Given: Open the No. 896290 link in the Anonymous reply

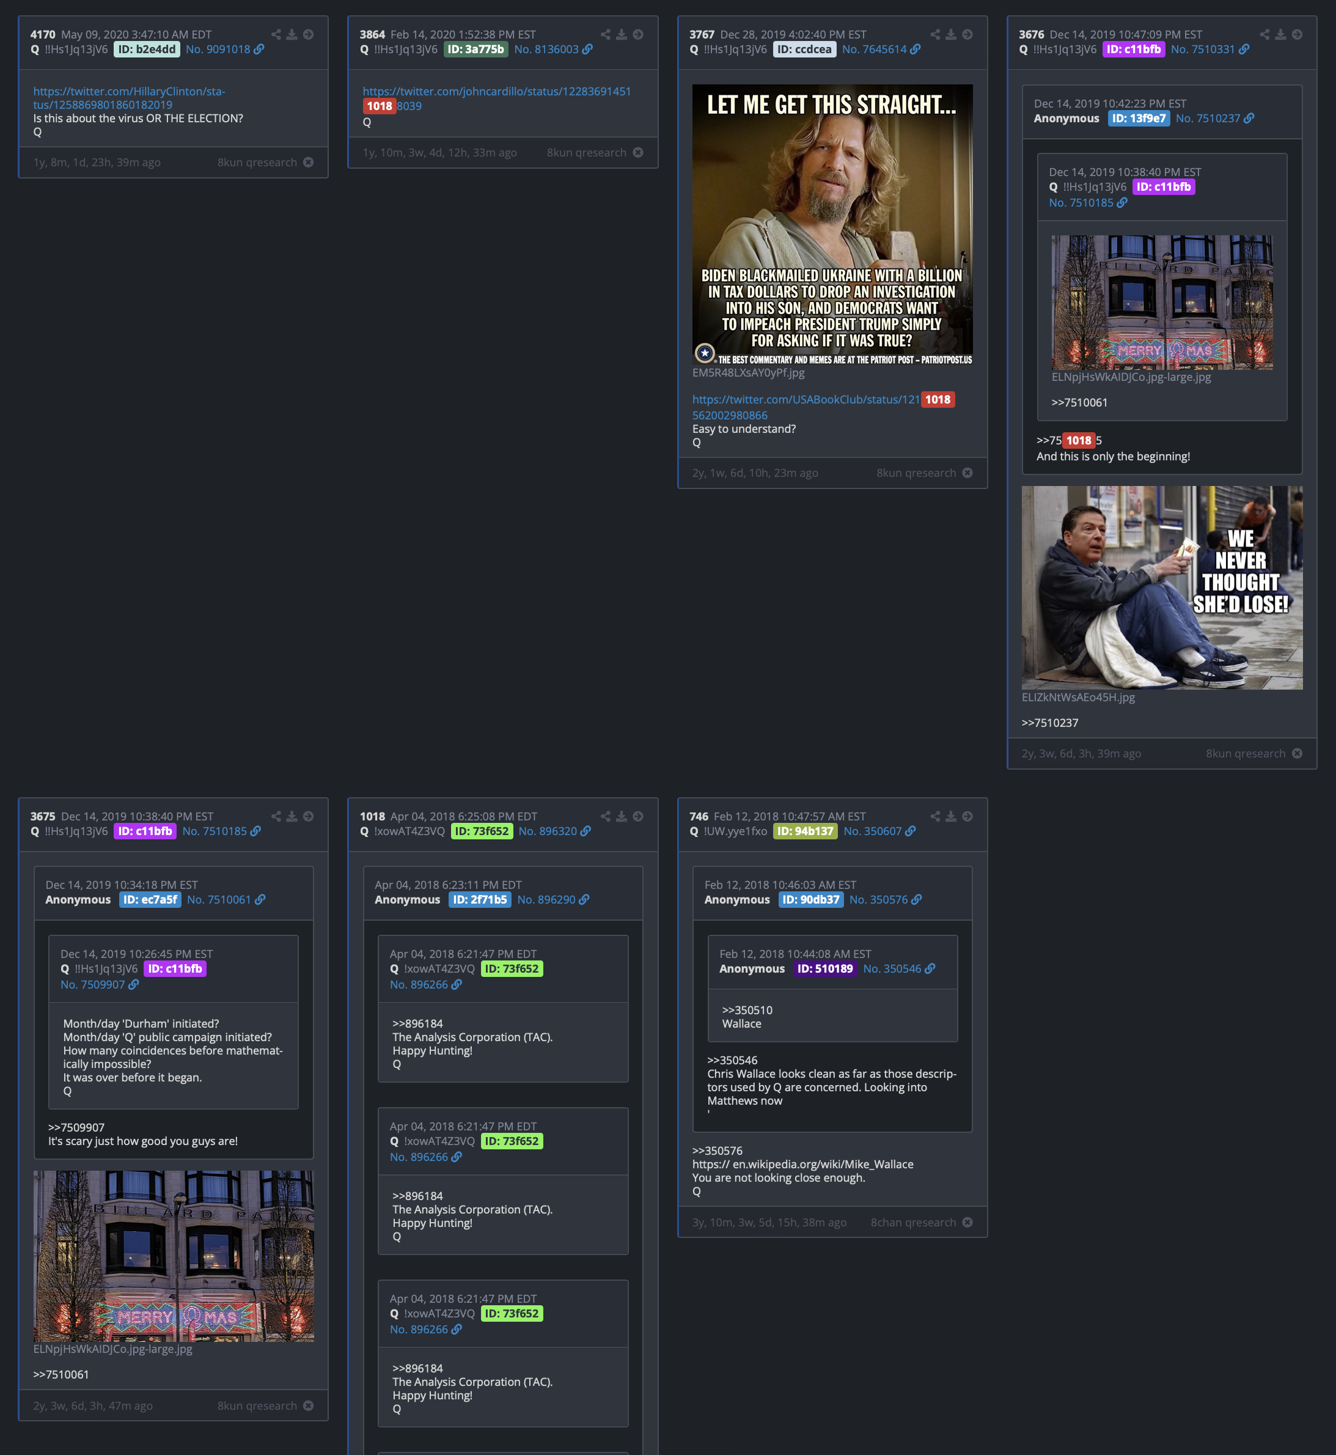Looking at the screenshot, I should [546, 900].
